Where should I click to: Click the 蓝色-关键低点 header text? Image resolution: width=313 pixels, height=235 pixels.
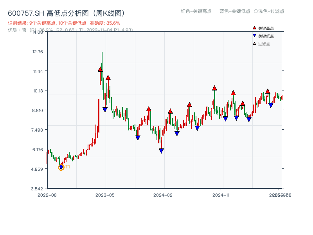(x=235, y=11)
